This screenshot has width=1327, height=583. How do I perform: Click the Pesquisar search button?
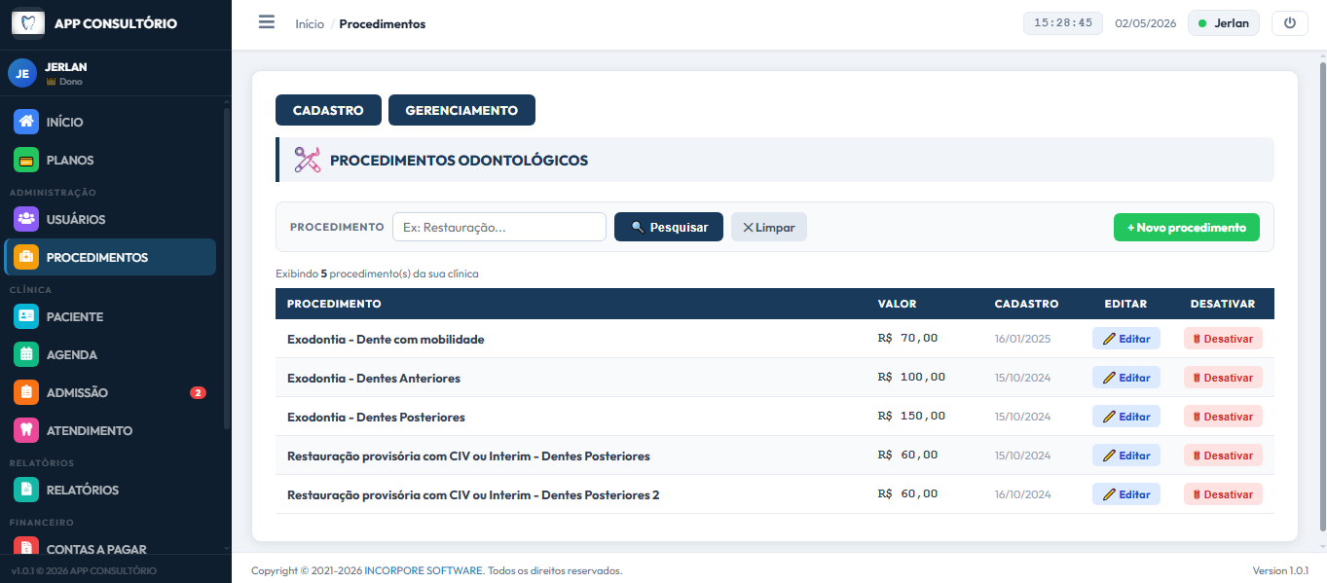pyautogui.click(x=669, y=227)
